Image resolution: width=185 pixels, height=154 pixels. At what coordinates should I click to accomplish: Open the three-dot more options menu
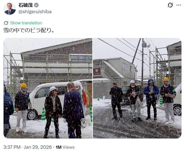coord(179,5)
